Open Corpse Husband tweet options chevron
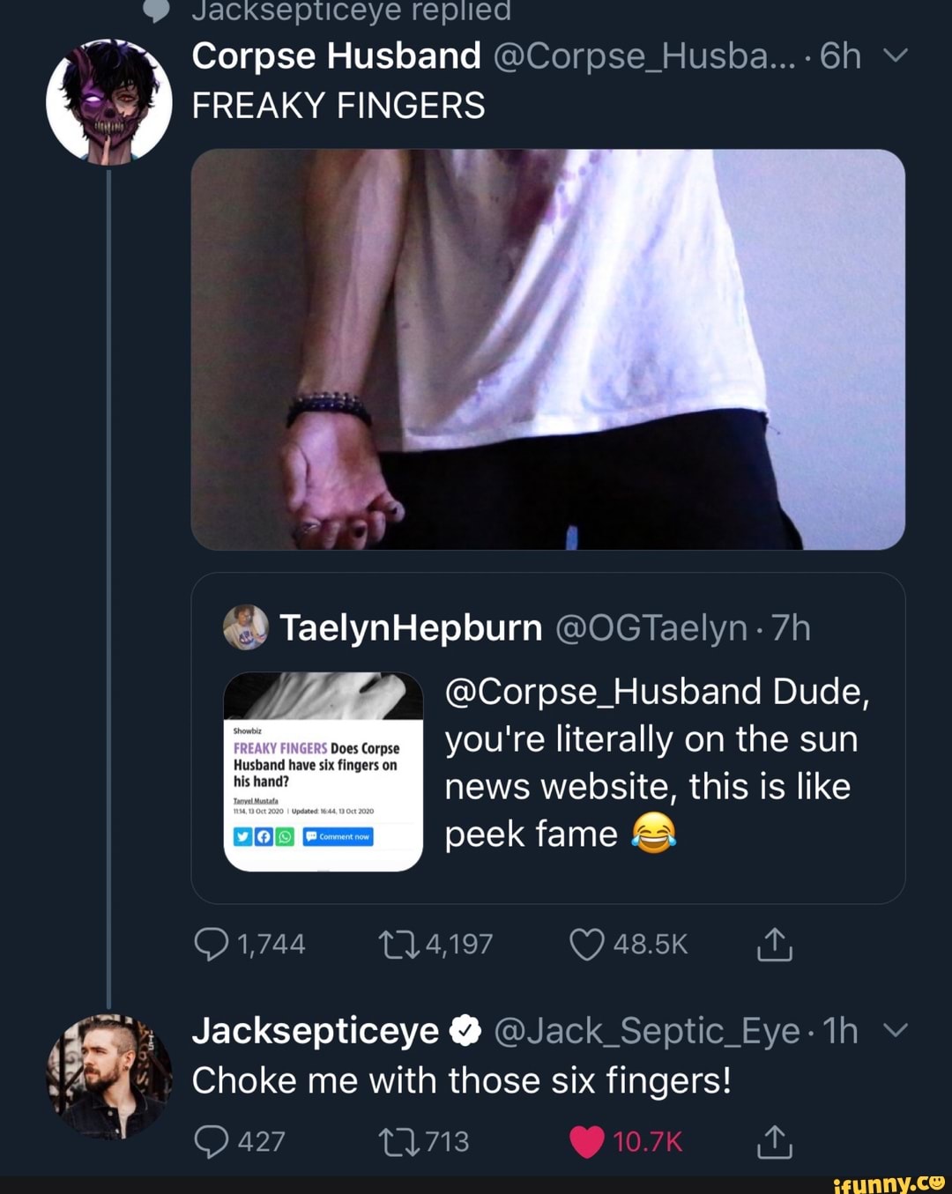 [895, 56]
